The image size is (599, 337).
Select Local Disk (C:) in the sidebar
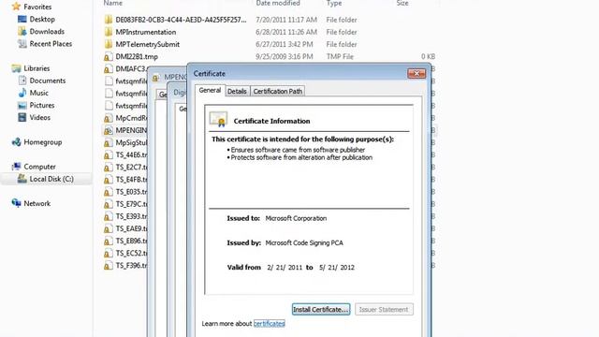51,179
